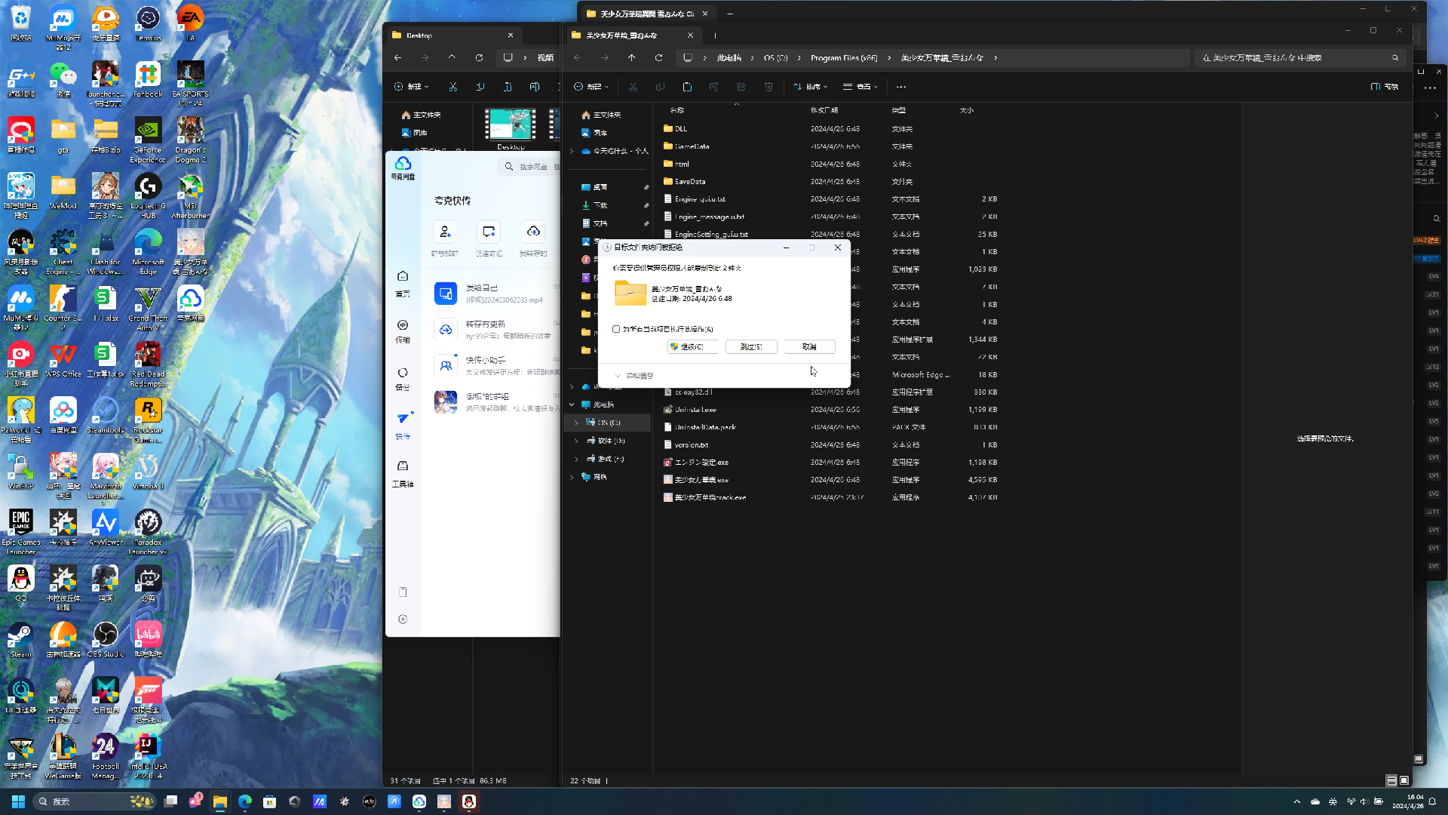Click the share icon in front Explorer toolbar
Viewport: 1448px width, 815px height.
tap(741, 87)
